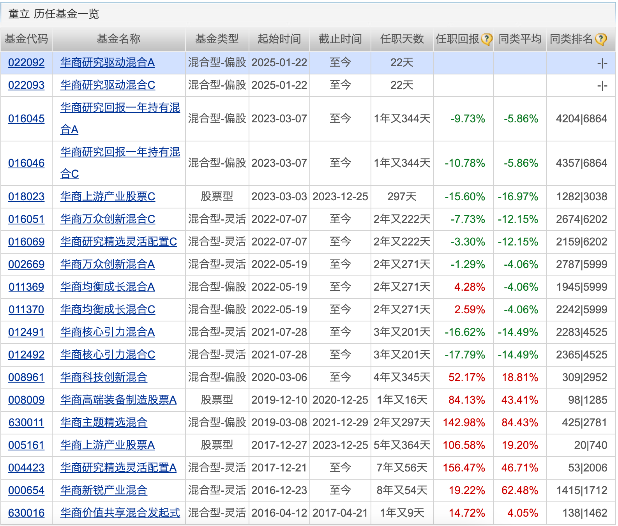Open fund 华商价值共享混合发起式 link
This screenshot has width=618, height=526.
point(120,513)
